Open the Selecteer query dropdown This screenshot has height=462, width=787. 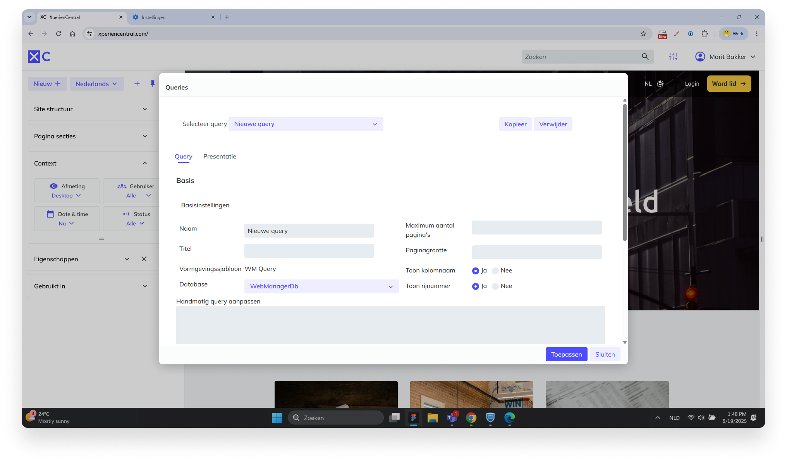point(306,124)
